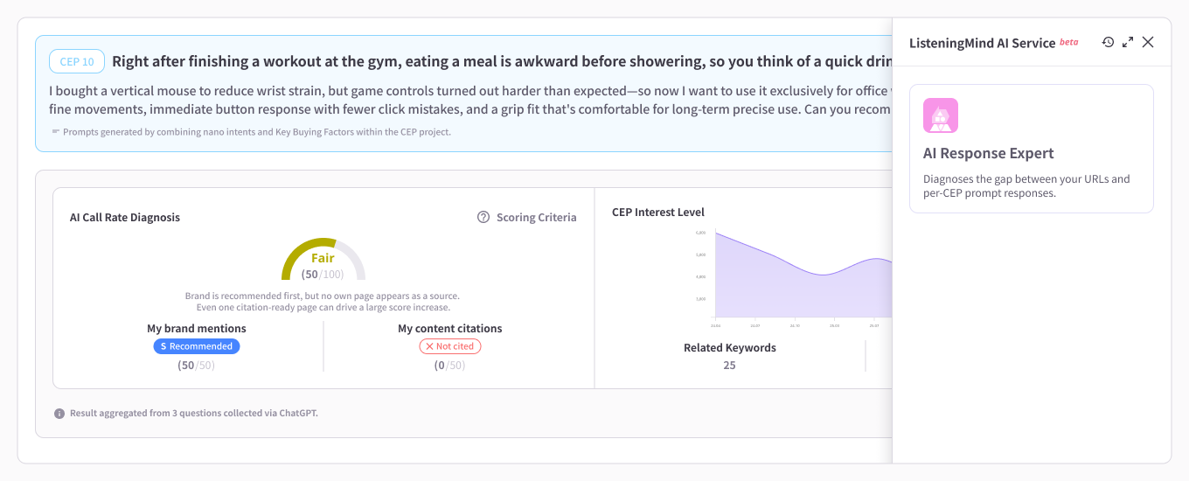This screenshot has width=1189, height=481.
Task: Select the CEP 10 tag
Action: (x=77, y=61)
